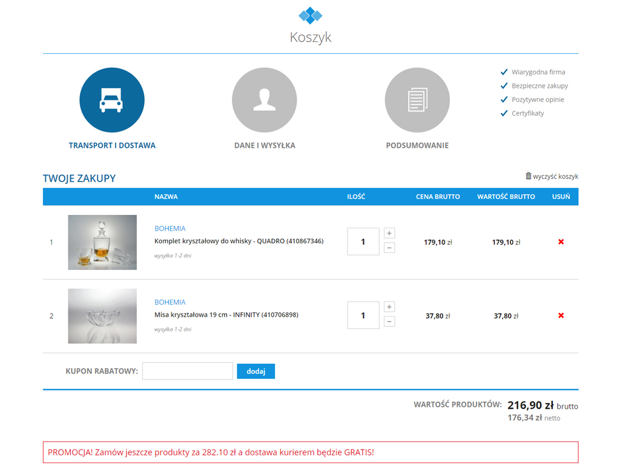Increase quantity of the QUADRO whisky set

click(389, 233)
